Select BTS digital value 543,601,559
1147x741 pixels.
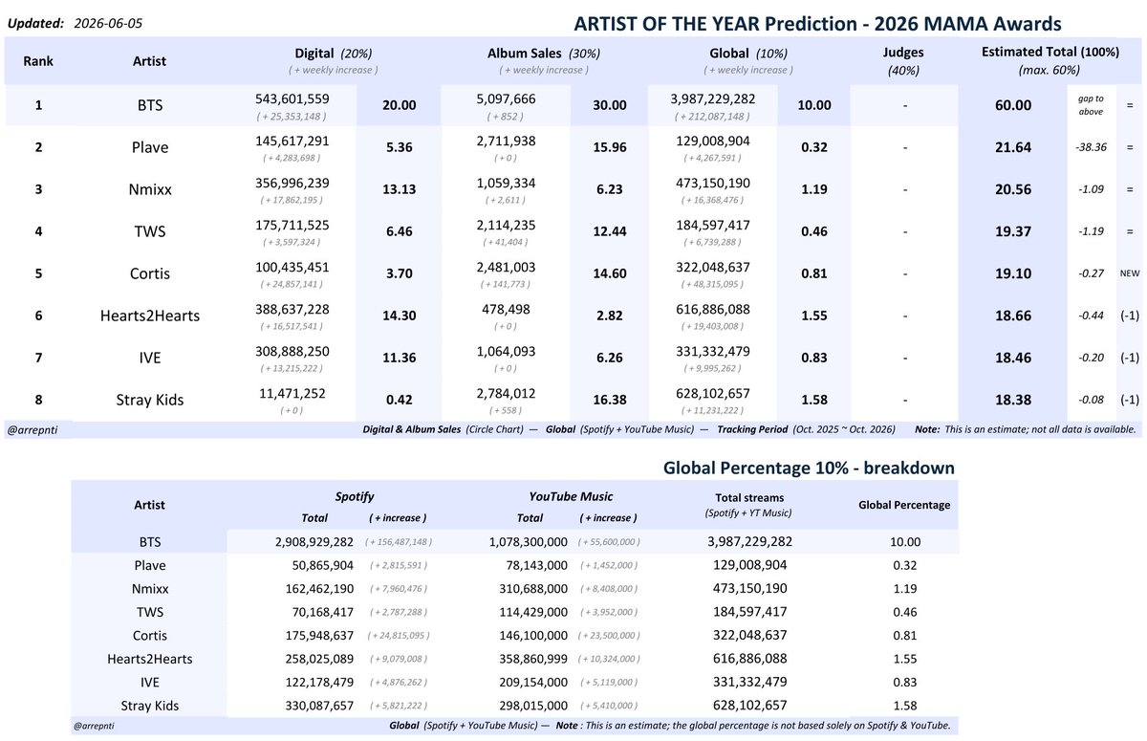tap(292, 99)
